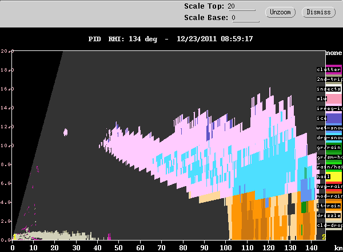
Task: Click the 'Scale Top:' label
Action: tap(204, 6)
